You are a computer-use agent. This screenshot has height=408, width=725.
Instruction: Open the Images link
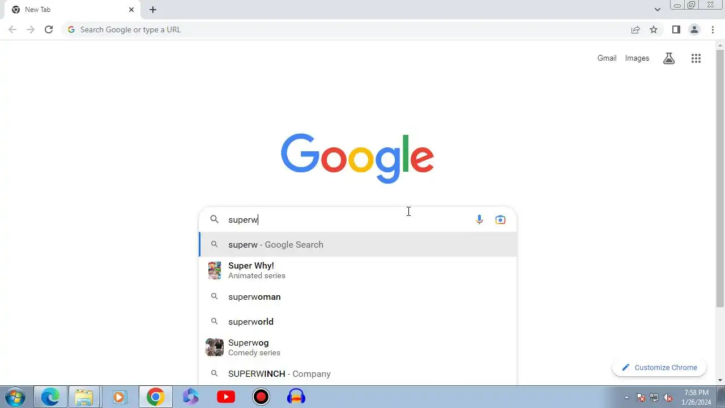(x=637, y=58)
